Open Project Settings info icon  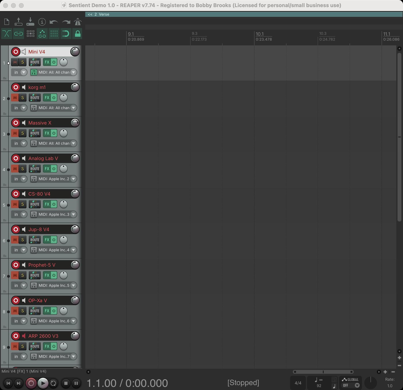point(42,22)
